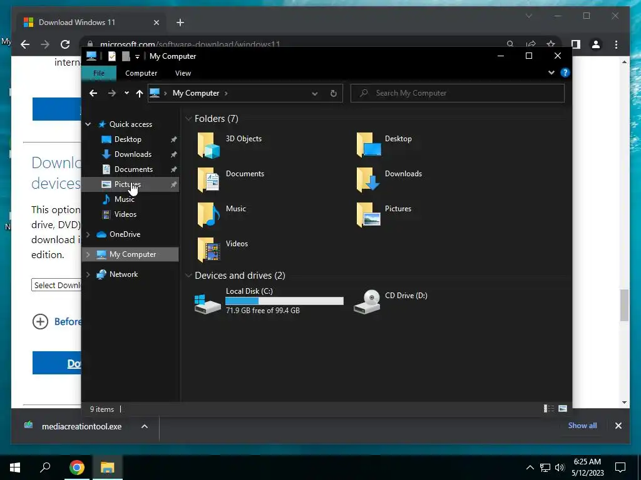This screenshot has width=641, height=480.
Task: Select the CD Drive (D:) icon
Action: [367, 302]
